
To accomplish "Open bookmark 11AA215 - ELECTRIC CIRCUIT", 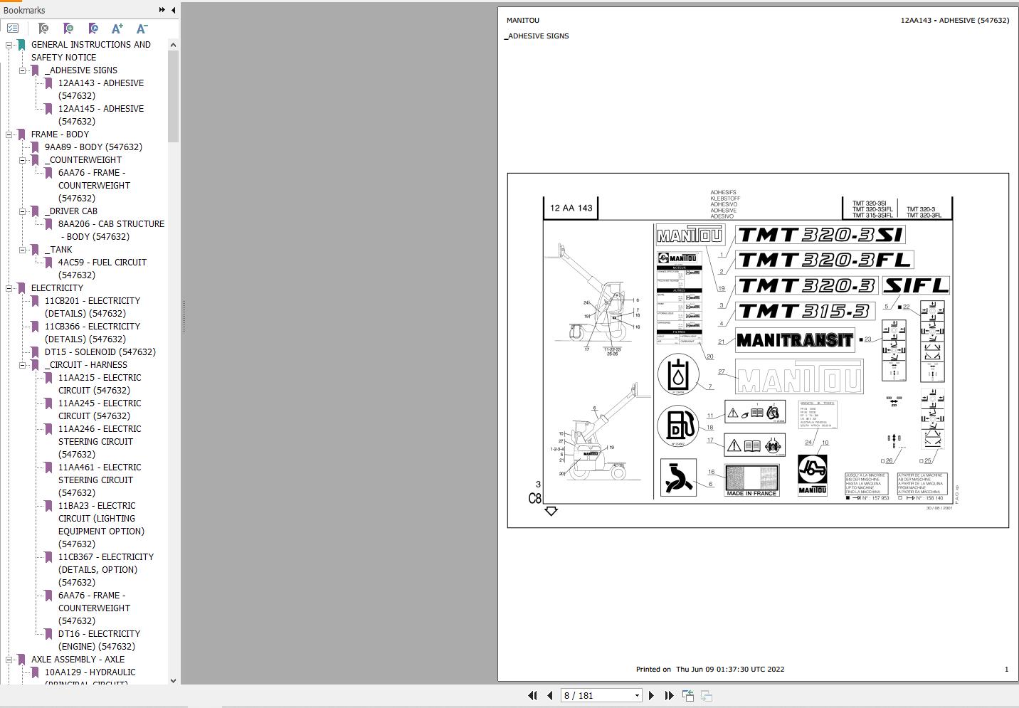I will [100, 384].
